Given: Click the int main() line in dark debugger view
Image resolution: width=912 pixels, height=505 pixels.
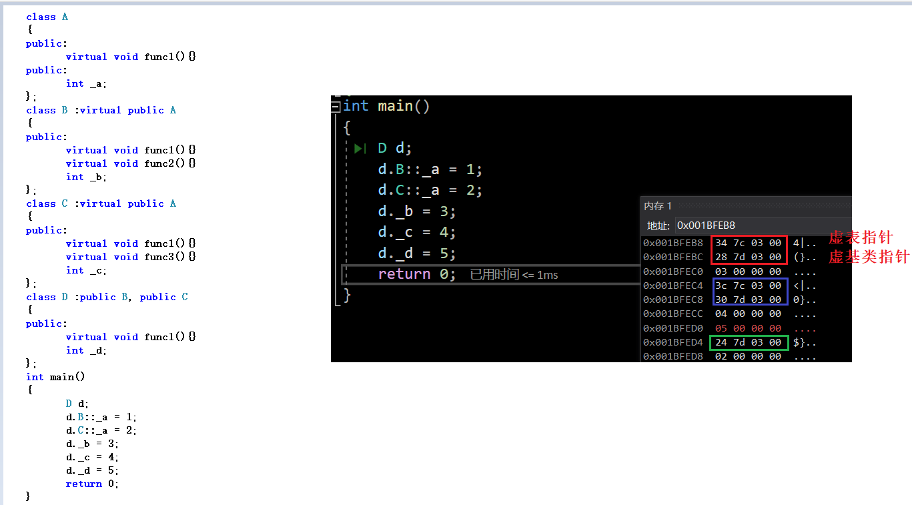Looking at the screenshot, I should pos(387,106).
